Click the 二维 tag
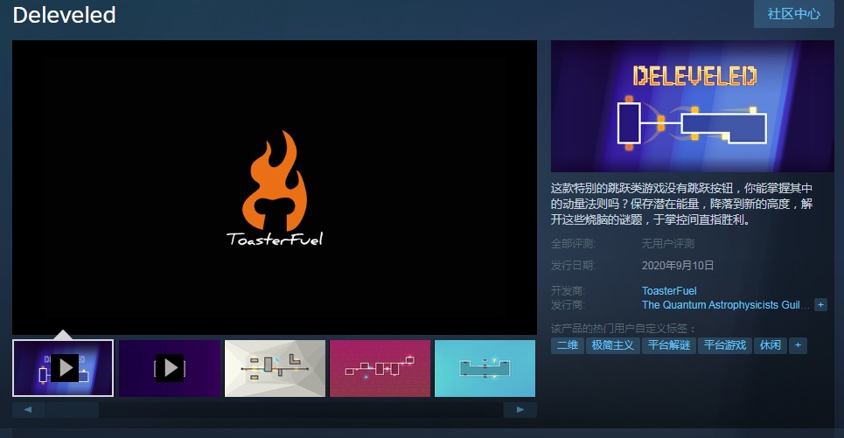Image resolution: width=844 pixels, height=438 pixels. 568,345
